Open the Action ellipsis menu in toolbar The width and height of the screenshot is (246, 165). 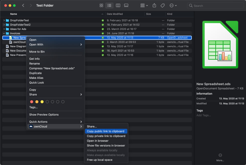coord(173,6)
